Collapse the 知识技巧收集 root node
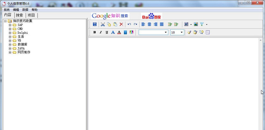 click(5, 21)
